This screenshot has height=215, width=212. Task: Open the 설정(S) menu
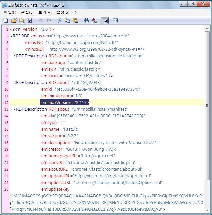(x=63, y=12)
